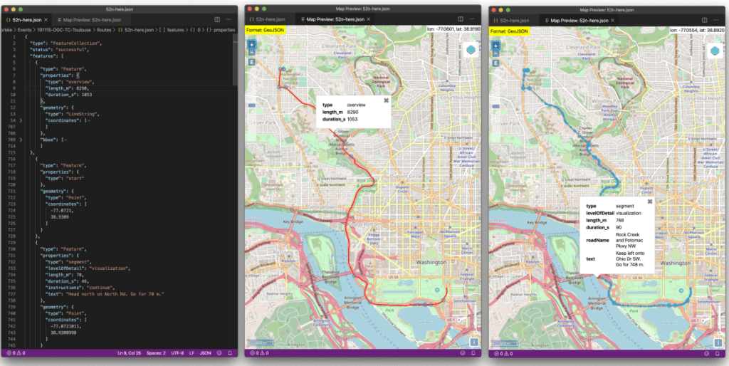This screenshot has width=729, height=366.
Task: Zoom out on the middle map preview
Action: [251, 51]
